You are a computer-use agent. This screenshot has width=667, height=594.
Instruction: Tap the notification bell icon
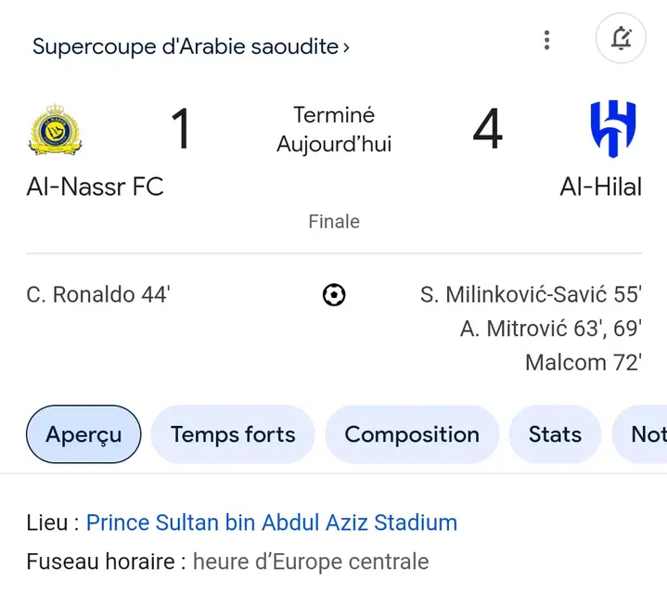(x=621, y=38)
